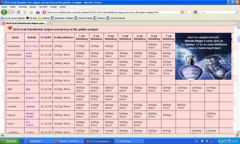Open the Ayaz Bulut baby link

tap(29, 55)
